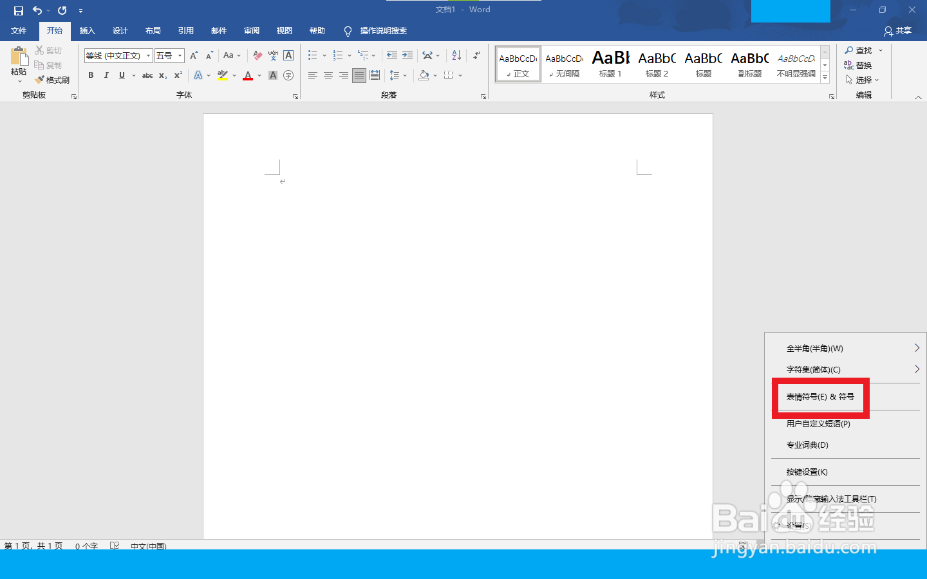
Task: Click the bullet list icon
Action: coord(313,55)
